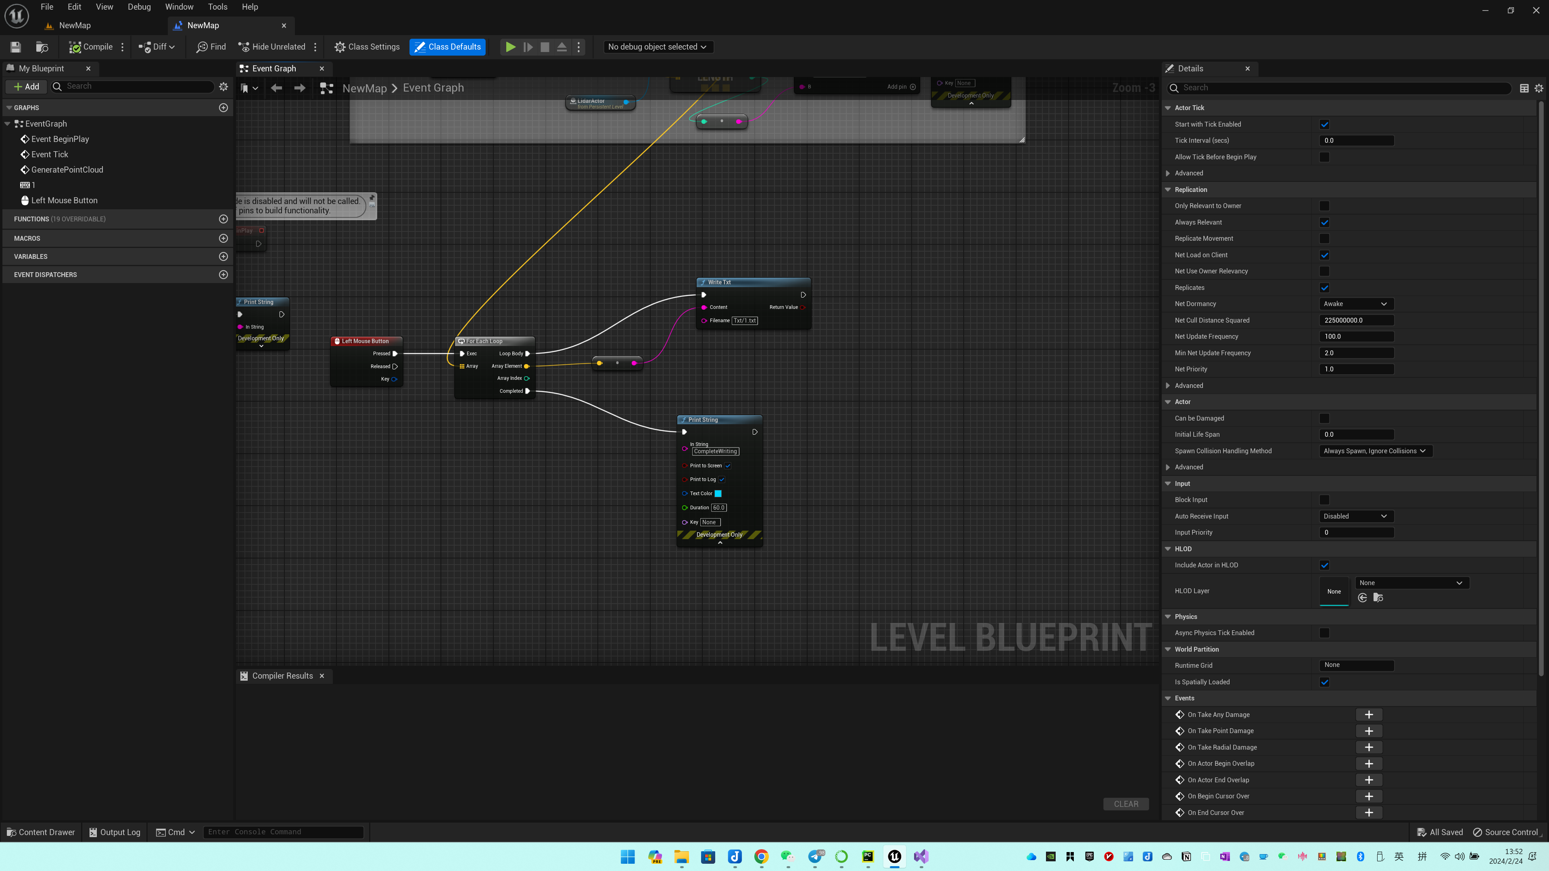
Task: Collapse the EventGraph tree item
Action: (7, 124)
